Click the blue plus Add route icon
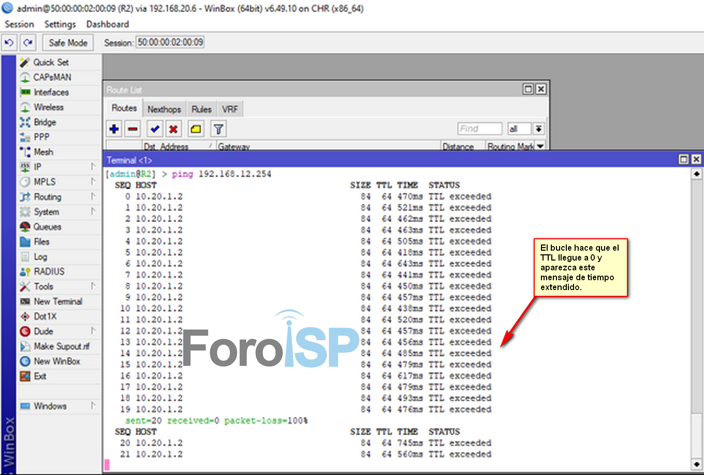The width and height of the screenshot is (704, 475). [x=114, y=129]
